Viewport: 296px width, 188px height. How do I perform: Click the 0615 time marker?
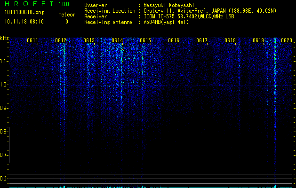pos(145,40)
